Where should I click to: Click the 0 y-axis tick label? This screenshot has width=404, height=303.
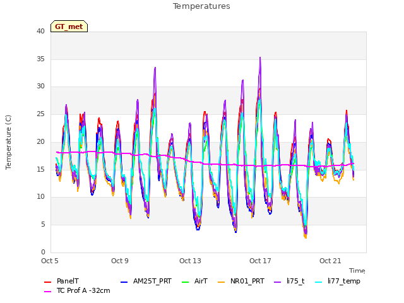[x=43, y=252]
